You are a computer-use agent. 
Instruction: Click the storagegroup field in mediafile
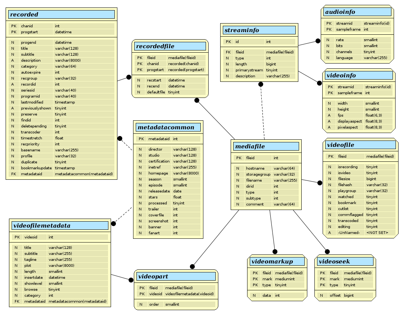pos(258,175)
